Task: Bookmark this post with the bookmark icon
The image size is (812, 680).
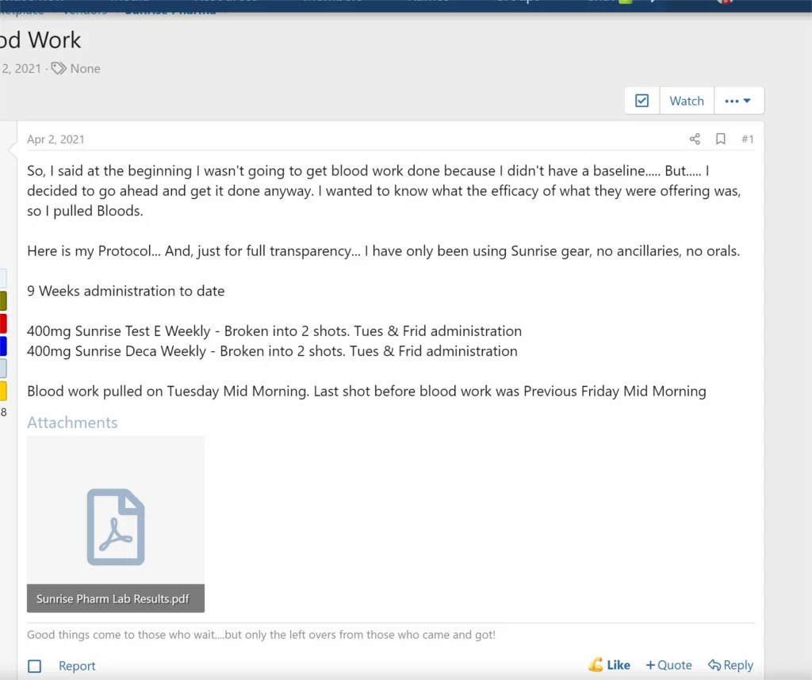Action: tap(721, 139)
